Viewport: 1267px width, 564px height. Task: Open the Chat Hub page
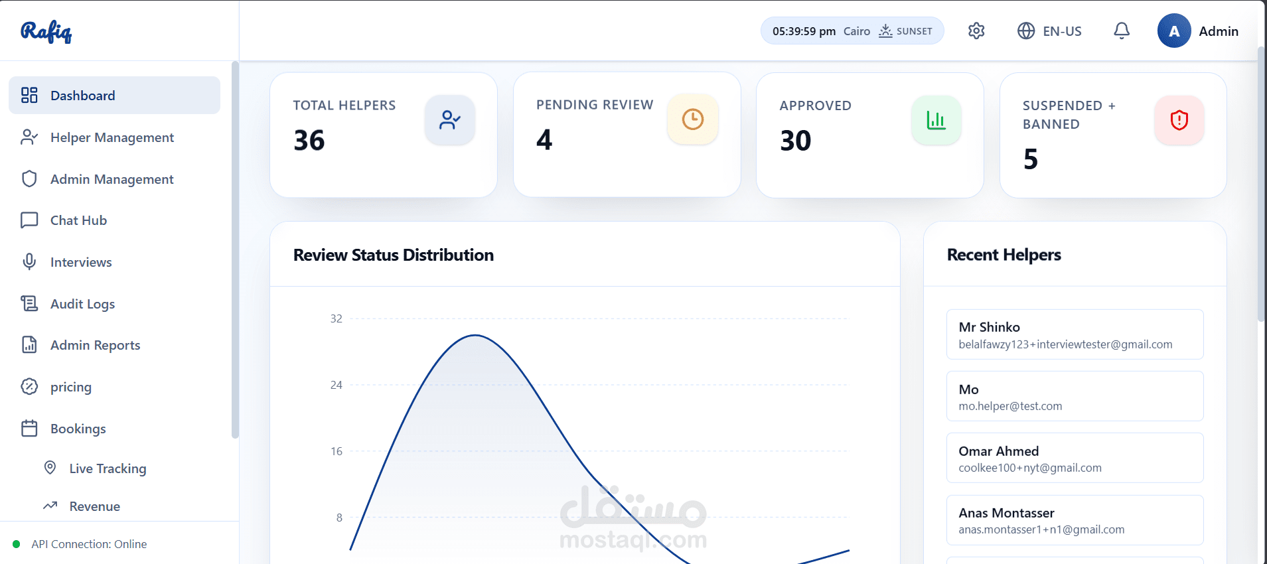click(114, 220)
